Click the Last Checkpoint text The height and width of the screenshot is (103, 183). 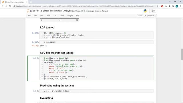point(83,11)
